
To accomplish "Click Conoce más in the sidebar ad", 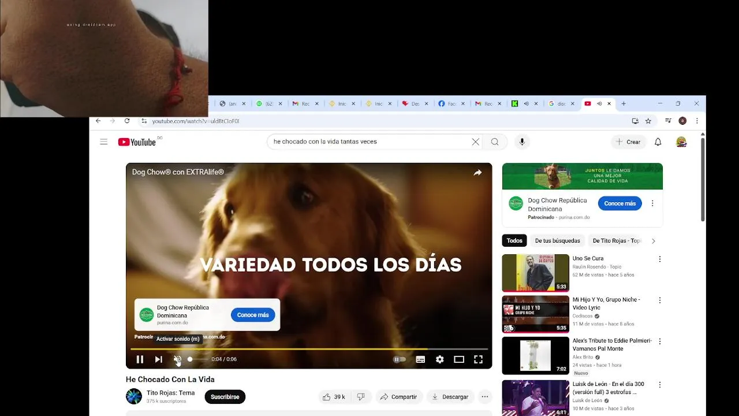I will tap(619, 203).
